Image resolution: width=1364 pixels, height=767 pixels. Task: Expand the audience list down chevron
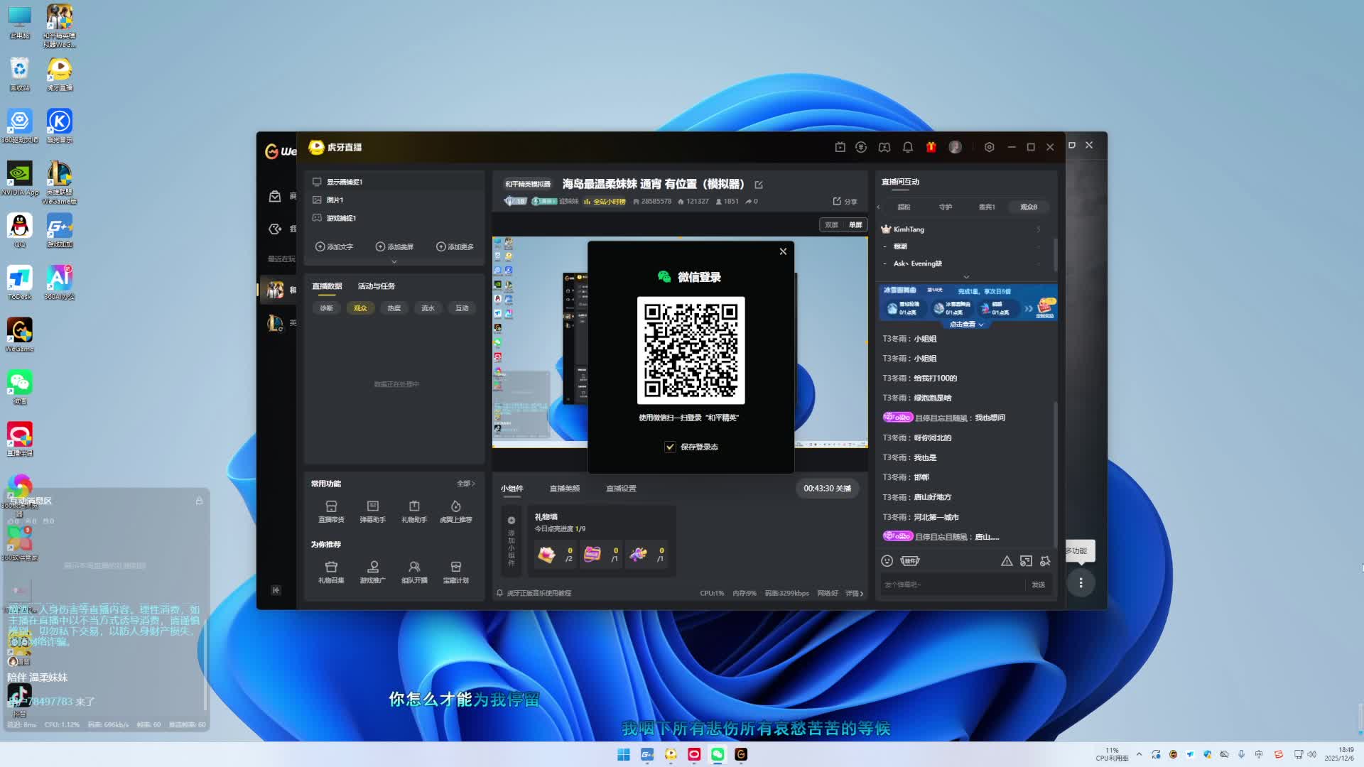pyautogui.click(x=966, y=277)
